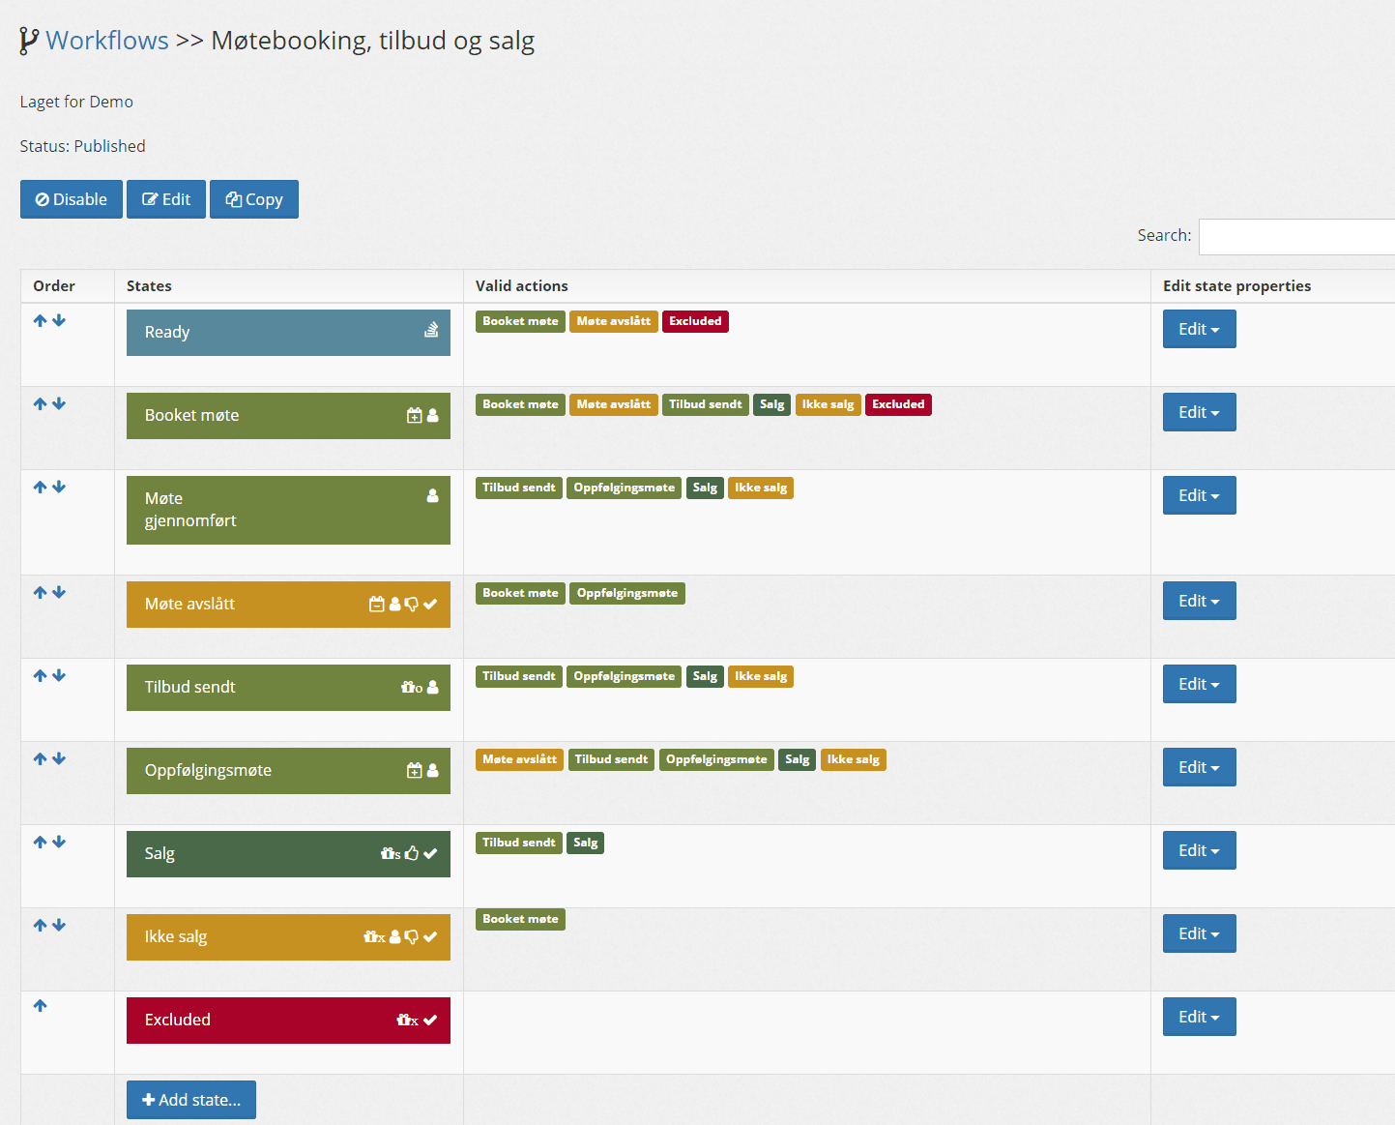
Task: Move Salg state down with arrow icon
Action: [59, 842]
